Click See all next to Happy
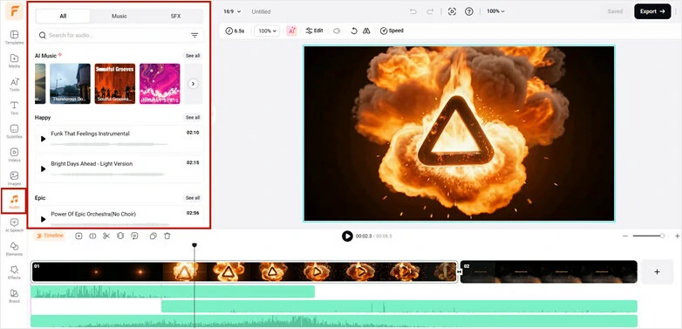The height and width of the screenshot is (329, 682). coord(193,118)
